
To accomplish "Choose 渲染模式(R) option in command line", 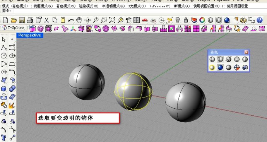I will (x=89, y=6).
